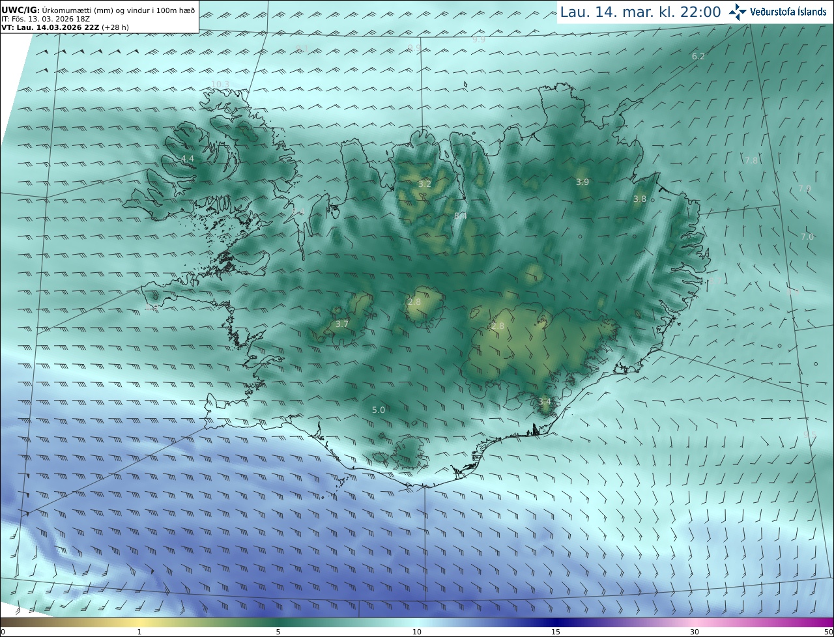The image size is (834, 637).
Task: Click the IT: Fös. 13. 03. 2026 18Z line
Action: coord(46,19)
